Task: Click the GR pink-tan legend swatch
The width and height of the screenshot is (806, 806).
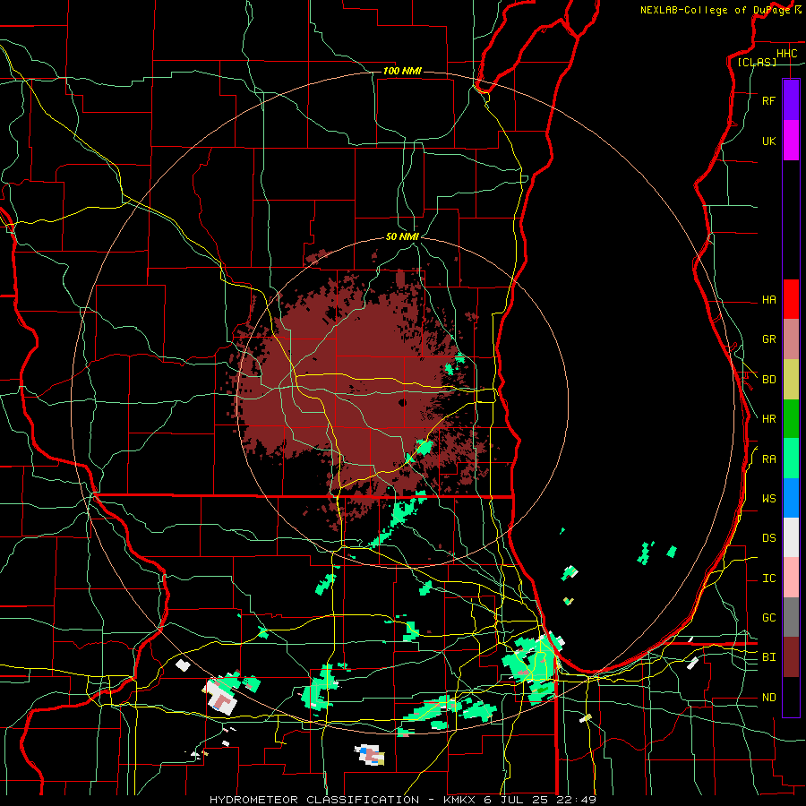Action: 791,339
